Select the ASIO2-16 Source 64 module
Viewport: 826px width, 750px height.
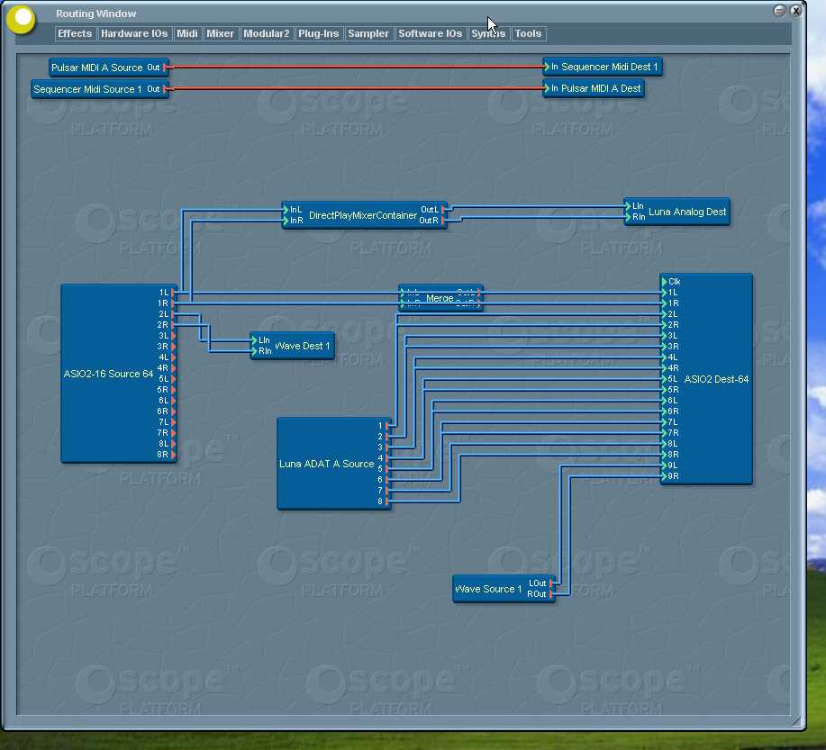(x=119, y=374)
